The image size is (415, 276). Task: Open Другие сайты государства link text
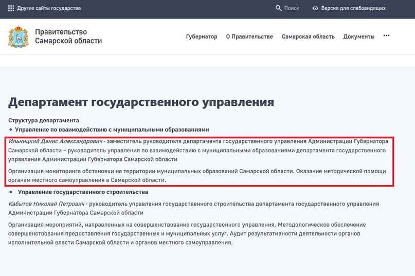(x=49, y=8)
